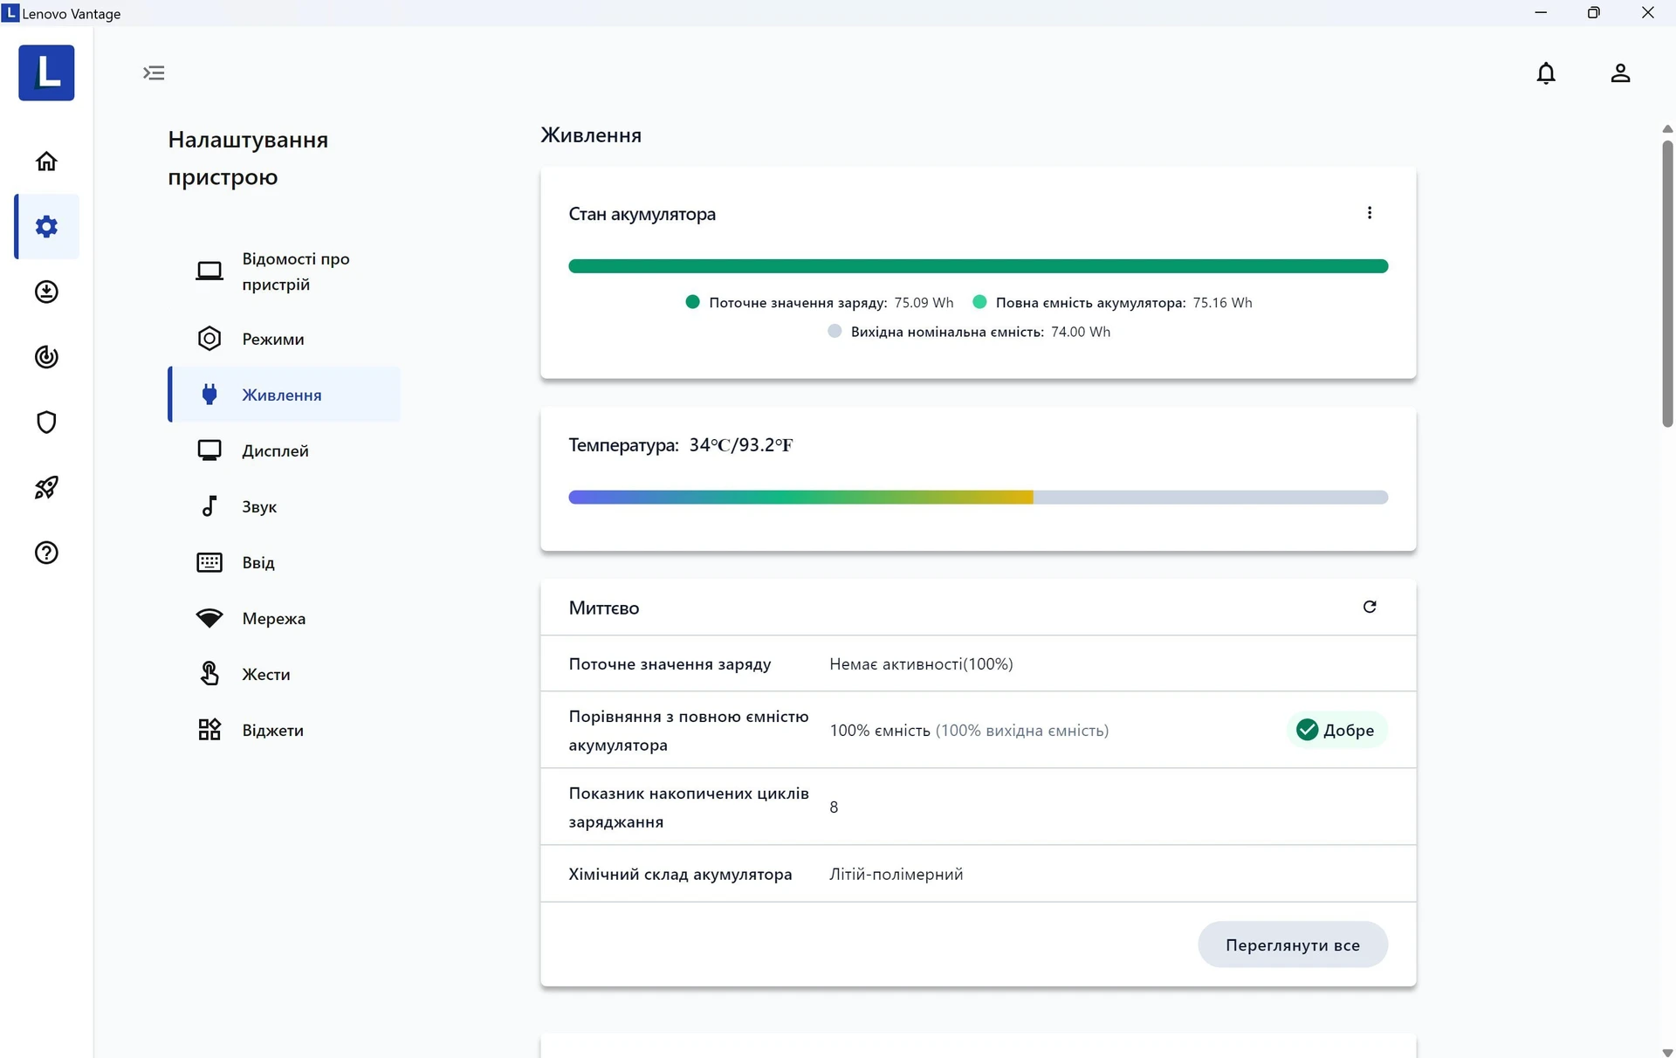This screenshot has width=1676, height=1058.
Task: Click the green battery charge progress bar
Action: [x=978, y=266]
